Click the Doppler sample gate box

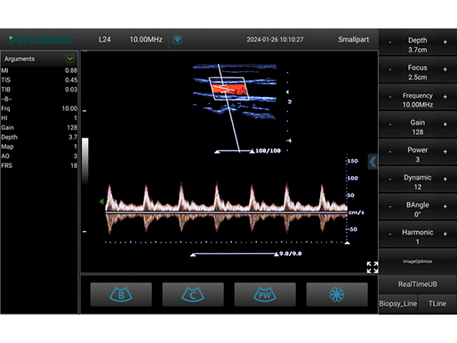(x=228, y=89)
